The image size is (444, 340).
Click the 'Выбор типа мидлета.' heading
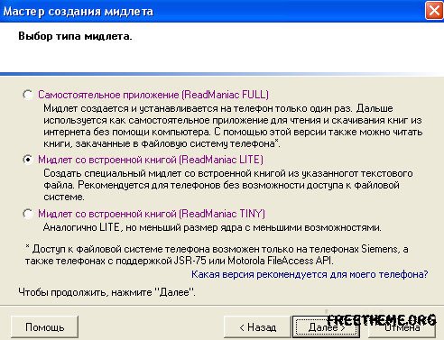75,36
